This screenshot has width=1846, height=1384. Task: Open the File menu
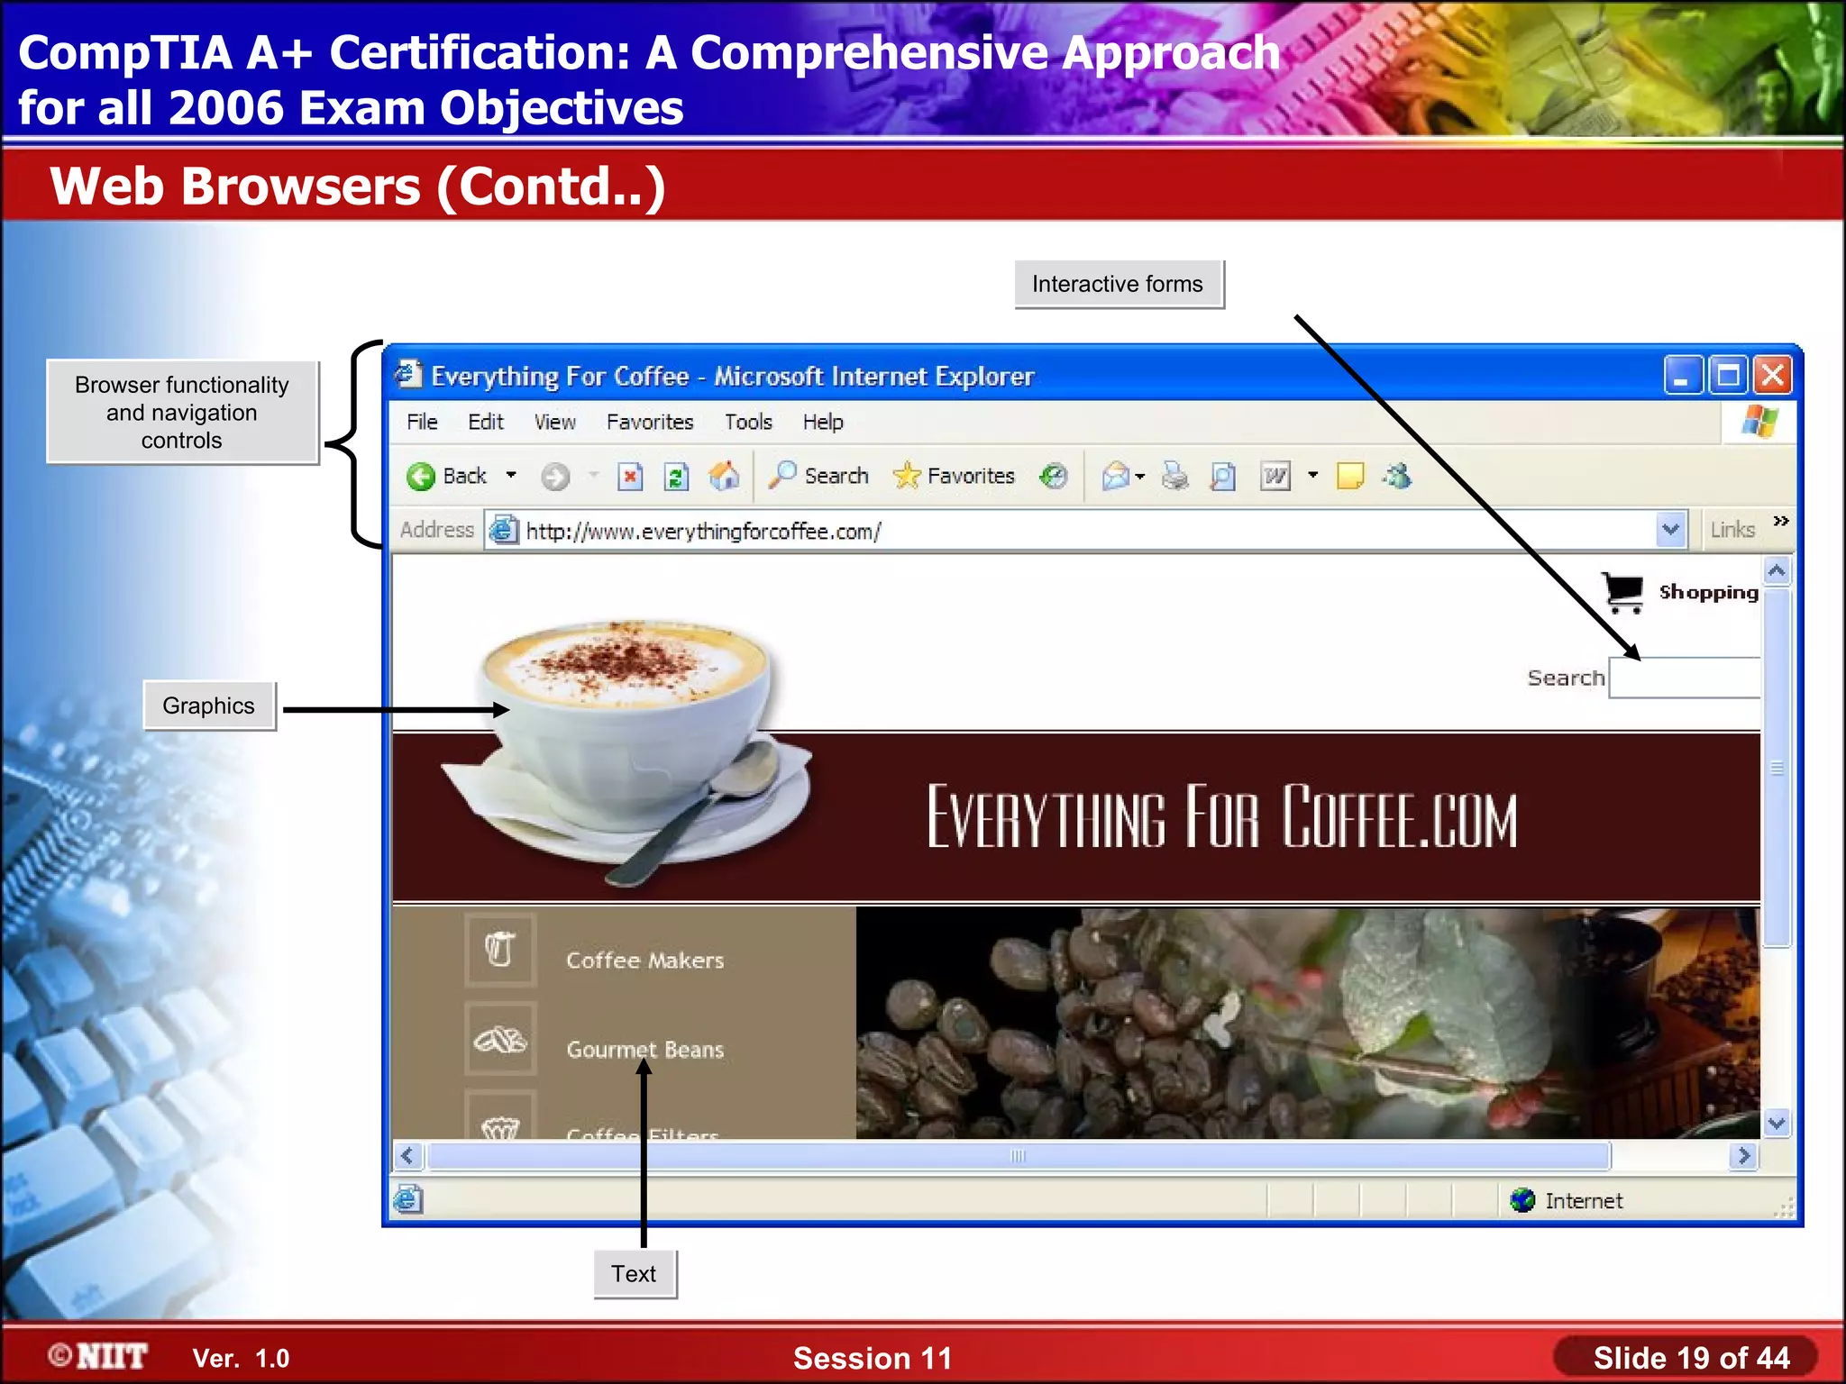coord(422,422)
